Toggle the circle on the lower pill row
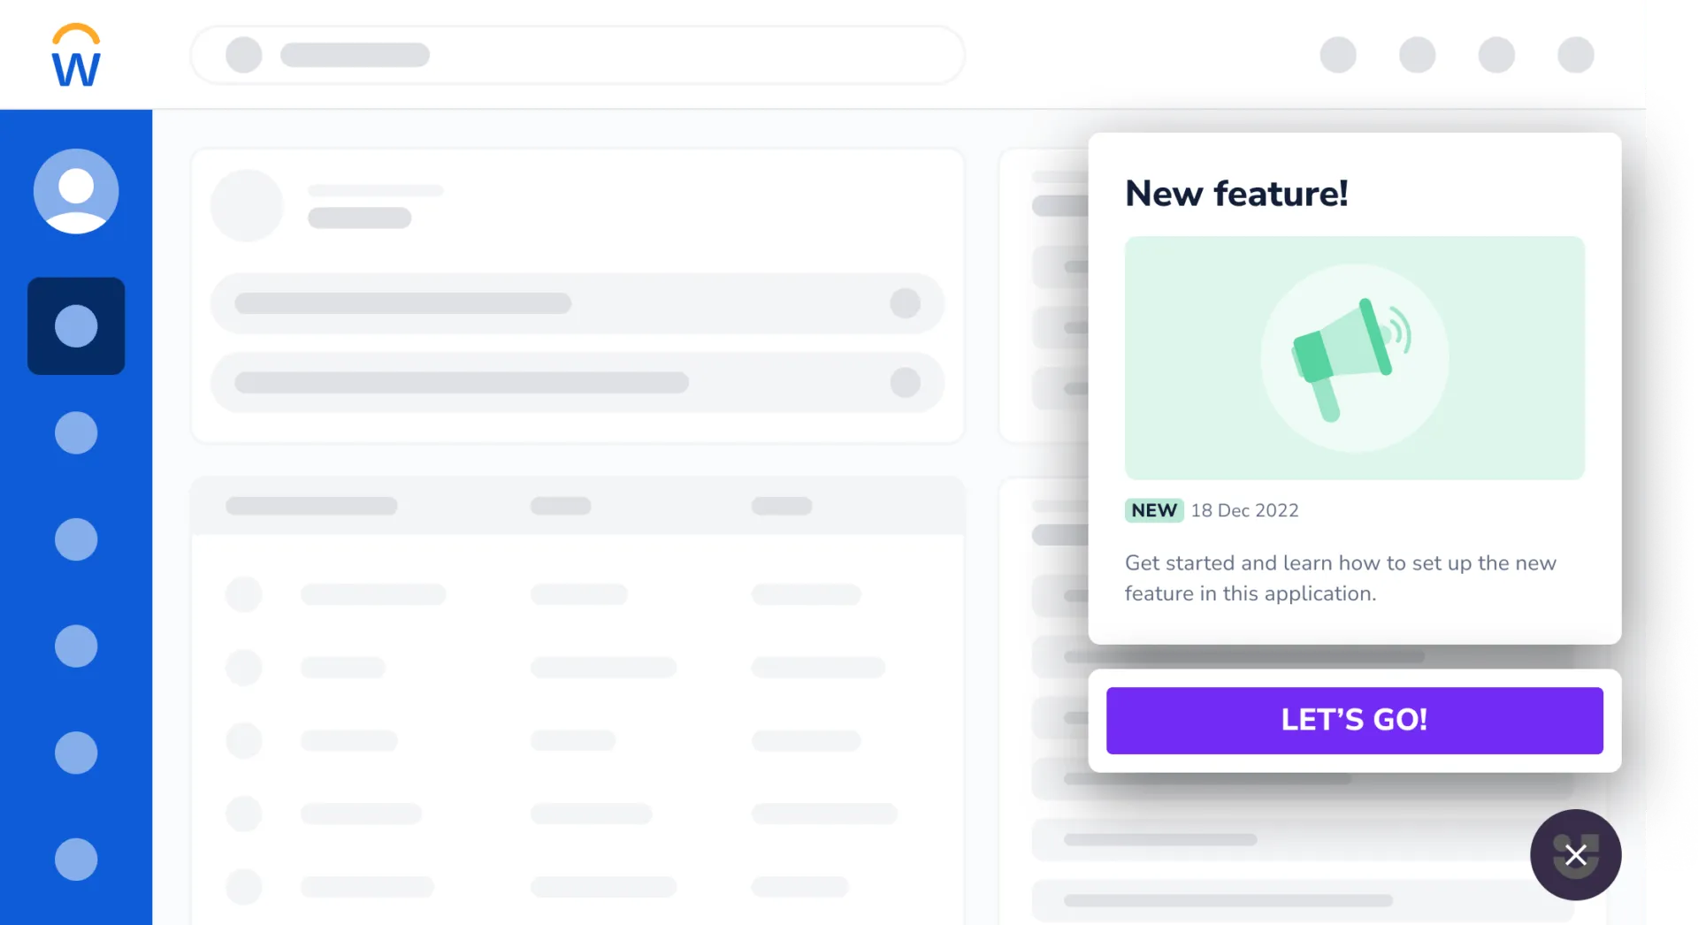Image resolution: width=1698 pixels, height=925 pixels. [x=905, y=382]
